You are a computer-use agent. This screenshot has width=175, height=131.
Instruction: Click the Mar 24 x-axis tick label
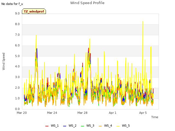[x=52, y=113]
